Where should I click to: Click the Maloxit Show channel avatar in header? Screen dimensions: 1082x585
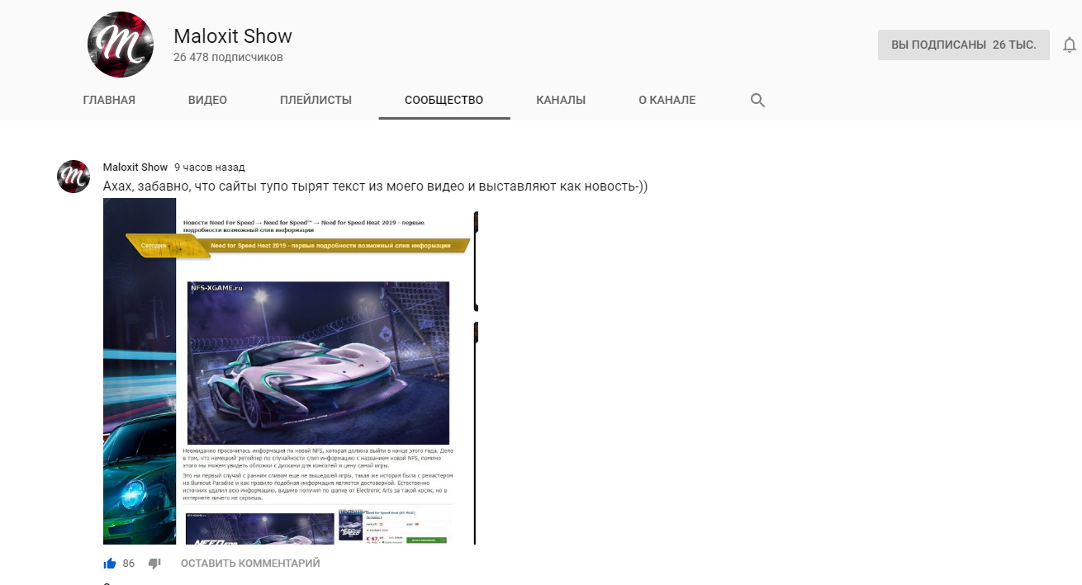click(x=121, y=45)
